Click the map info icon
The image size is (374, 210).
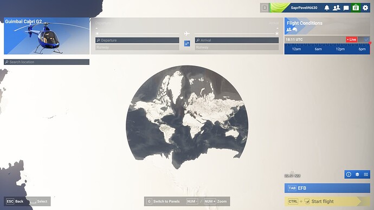[349, 174]
